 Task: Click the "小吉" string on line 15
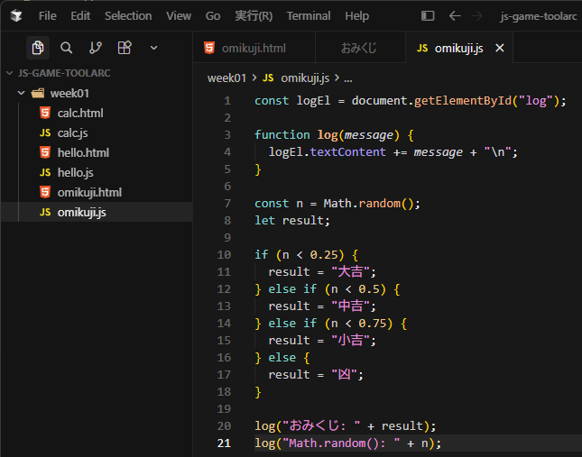[350, 340]
